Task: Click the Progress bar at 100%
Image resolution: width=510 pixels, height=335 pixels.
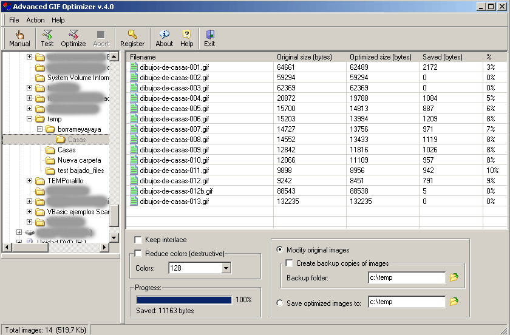Action: pyautogui.click(x=184, y=300)
